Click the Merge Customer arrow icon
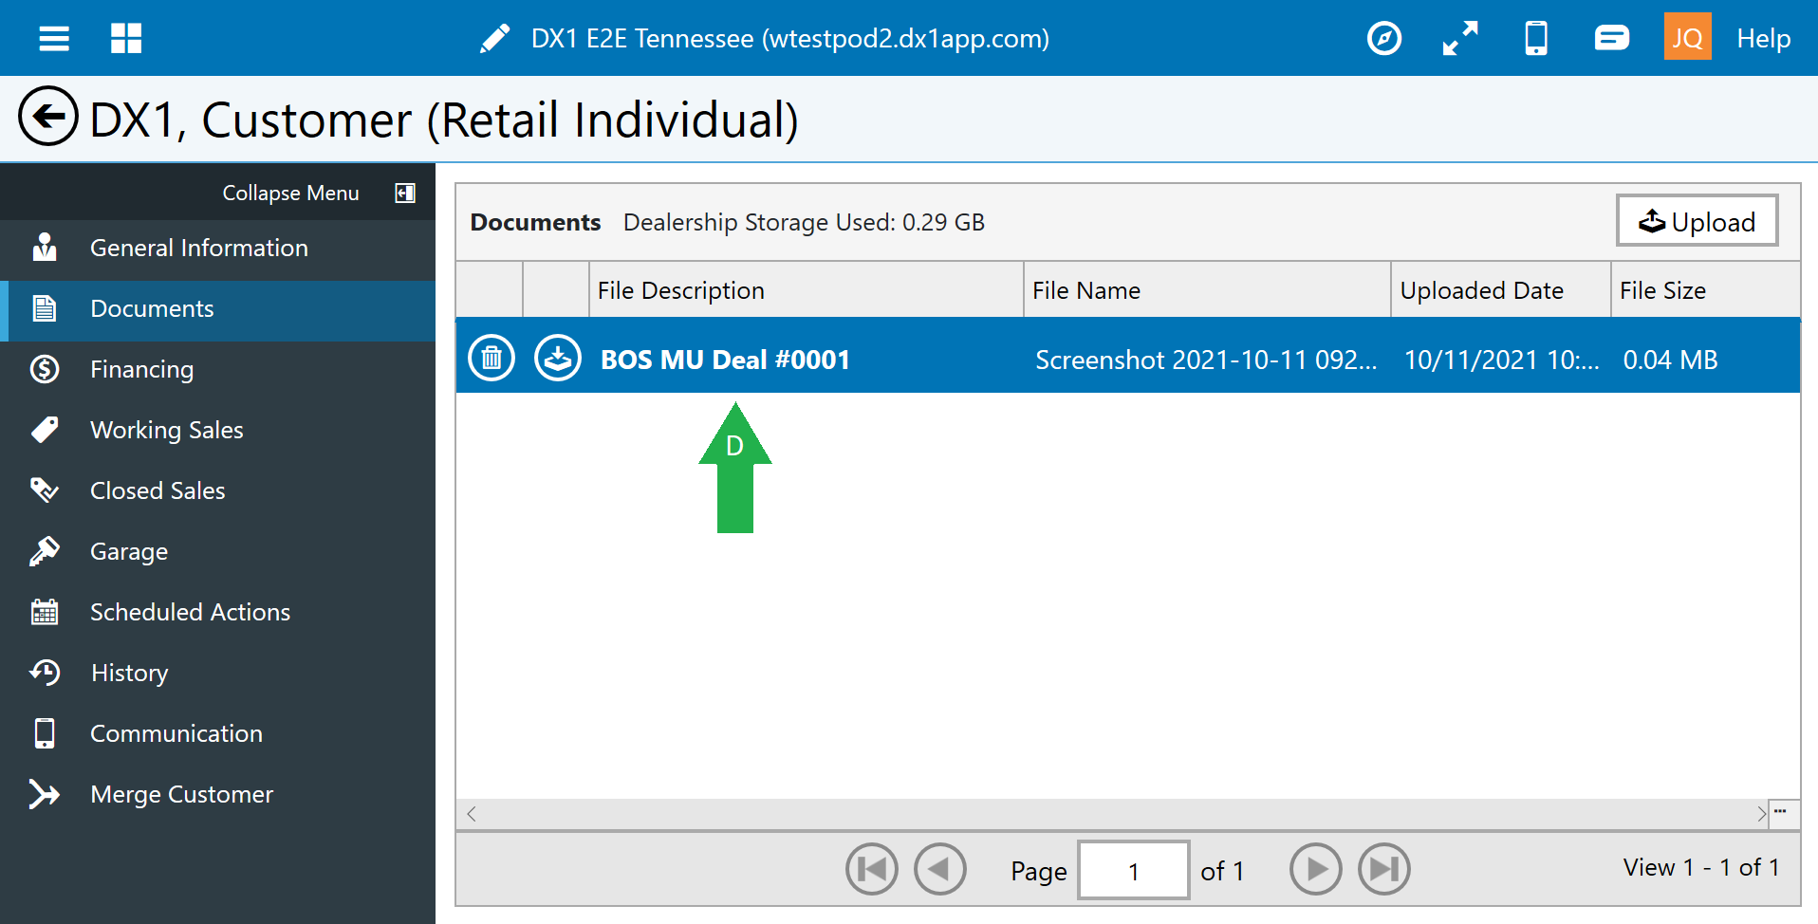The width and height of the screenshot is (1818, 924). point(45,794)
